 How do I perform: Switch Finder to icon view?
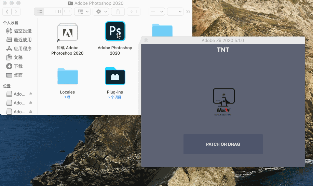click(39, 12)
